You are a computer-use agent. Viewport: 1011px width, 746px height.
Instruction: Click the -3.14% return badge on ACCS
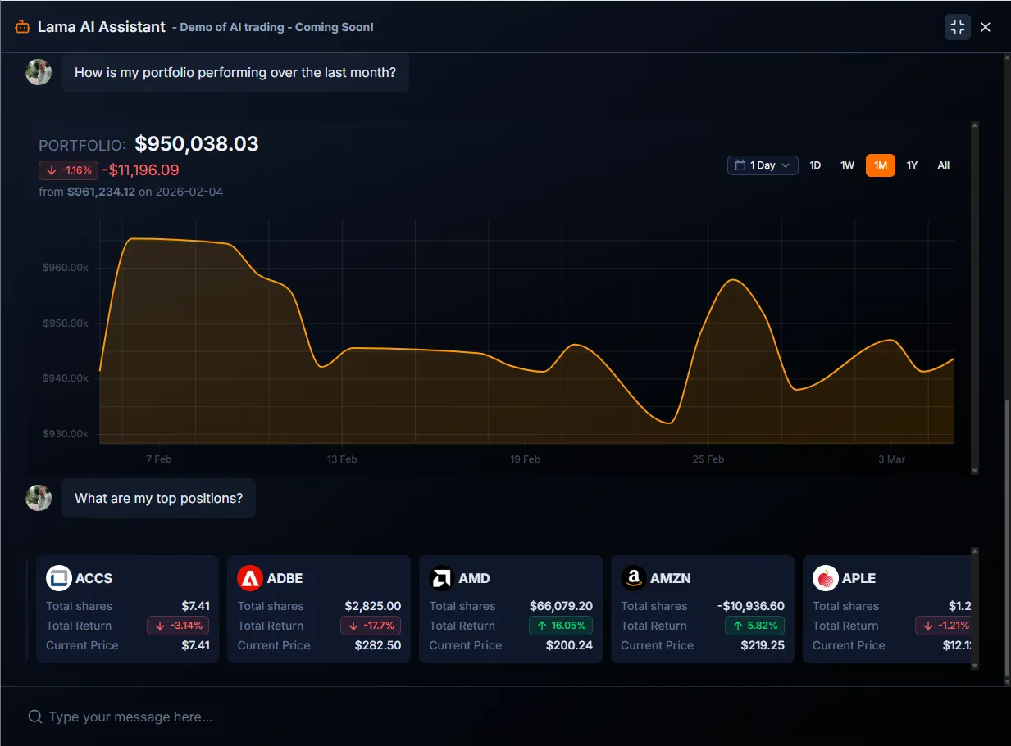coord(178,626)
